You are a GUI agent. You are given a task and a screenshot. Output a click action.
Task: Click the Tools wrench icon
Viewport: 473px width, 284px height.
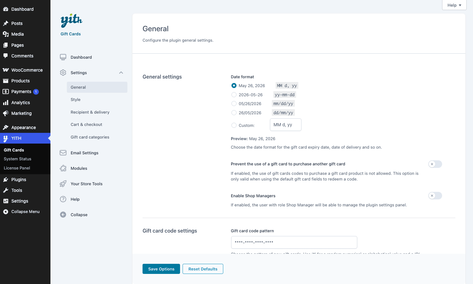[x=6, y=190]
